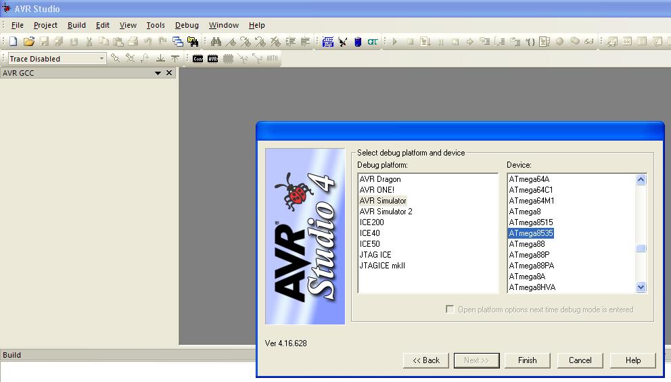Click the cascading windows toolbar icon
The width and height of the screenshot is (671, 382).
177,42
